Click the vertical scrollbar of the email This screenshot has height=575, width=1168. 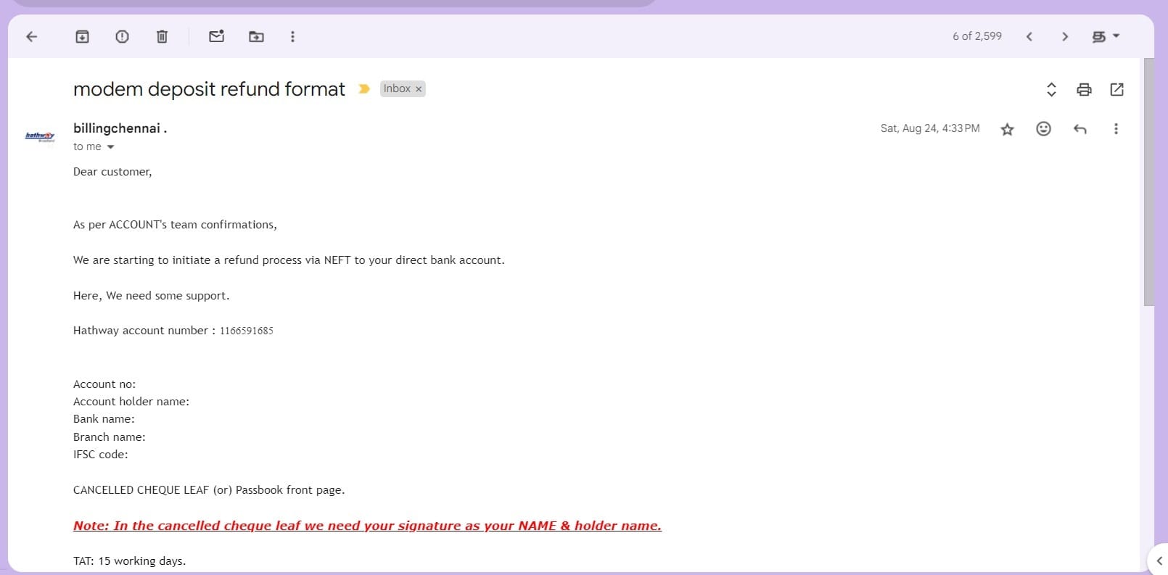click(1148, 181)
